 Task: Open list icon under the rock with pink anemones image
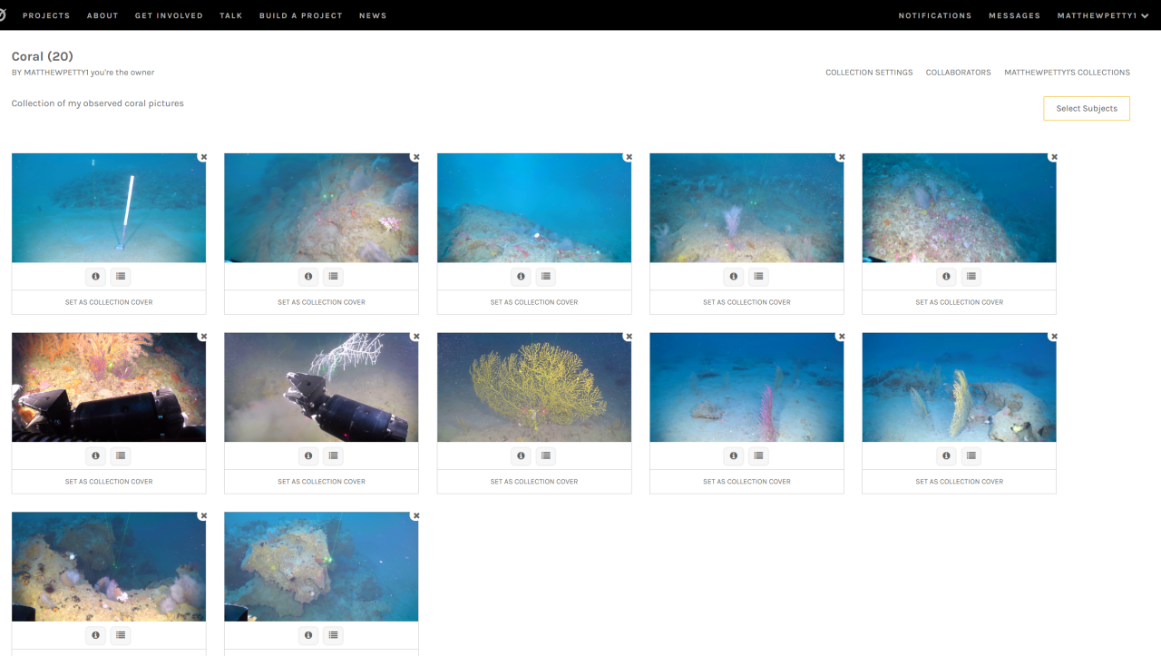(121, 635)
